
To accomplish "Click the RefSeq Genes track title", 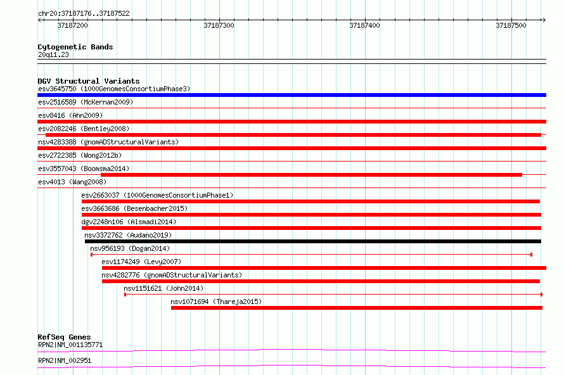I will 64,337.
